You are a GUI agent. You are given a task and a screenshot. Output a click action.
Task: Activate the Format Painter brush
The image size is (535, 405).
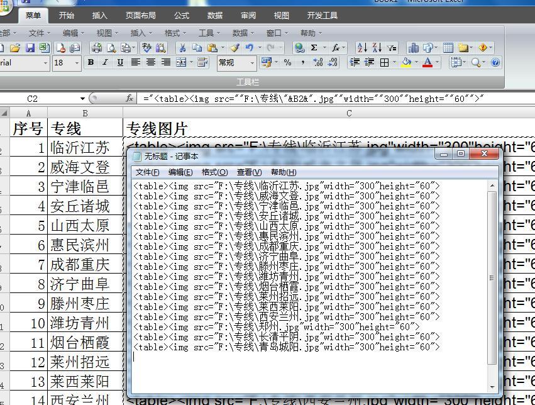234,48
